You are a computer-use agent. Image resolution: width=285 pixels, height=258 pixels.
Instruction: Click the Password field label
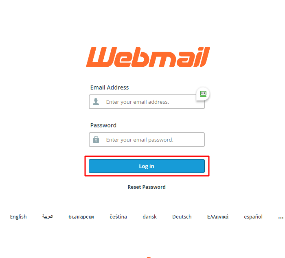point(103,125)
